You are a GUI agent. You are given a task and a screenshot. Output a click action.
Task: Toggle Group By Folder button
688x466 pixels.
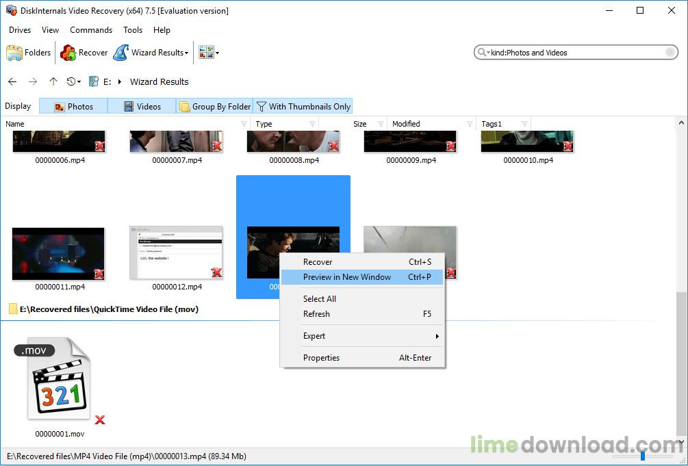[x=214, y=106]
